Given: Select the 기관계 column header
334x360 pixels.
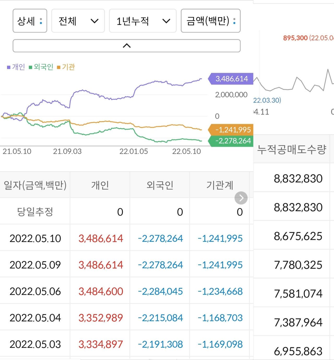Looking at the screenshot, I should point(220,185).
